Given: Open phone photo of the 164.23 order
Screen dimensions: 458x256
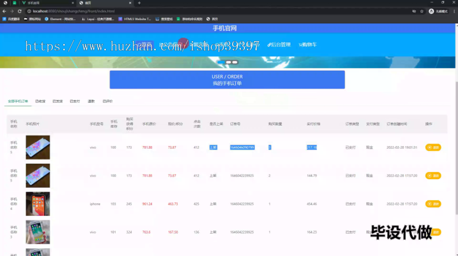Looking at the screenshot, I should tap(38, 232).
